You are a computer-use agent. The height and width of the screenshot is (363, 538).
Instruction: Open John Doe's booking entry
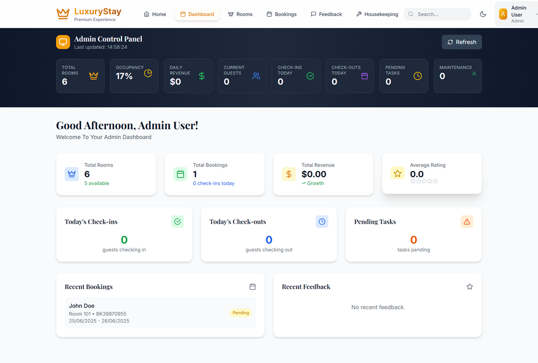point(160,313)
